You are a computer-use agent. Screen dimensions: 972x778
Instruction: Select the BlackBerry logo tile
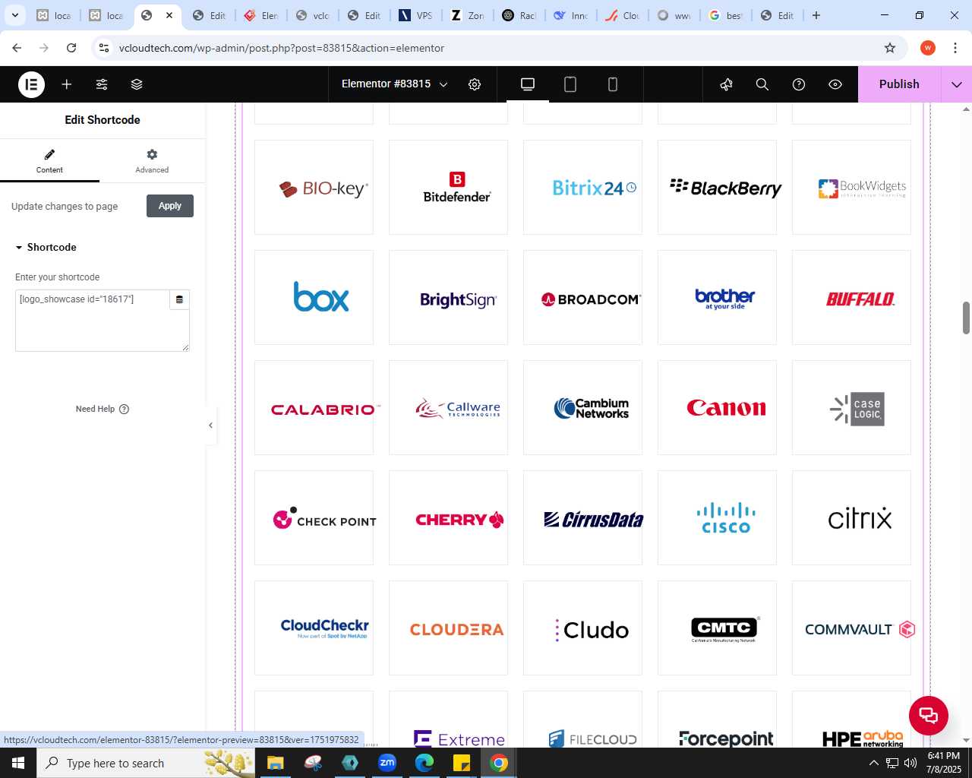point(717,187)
